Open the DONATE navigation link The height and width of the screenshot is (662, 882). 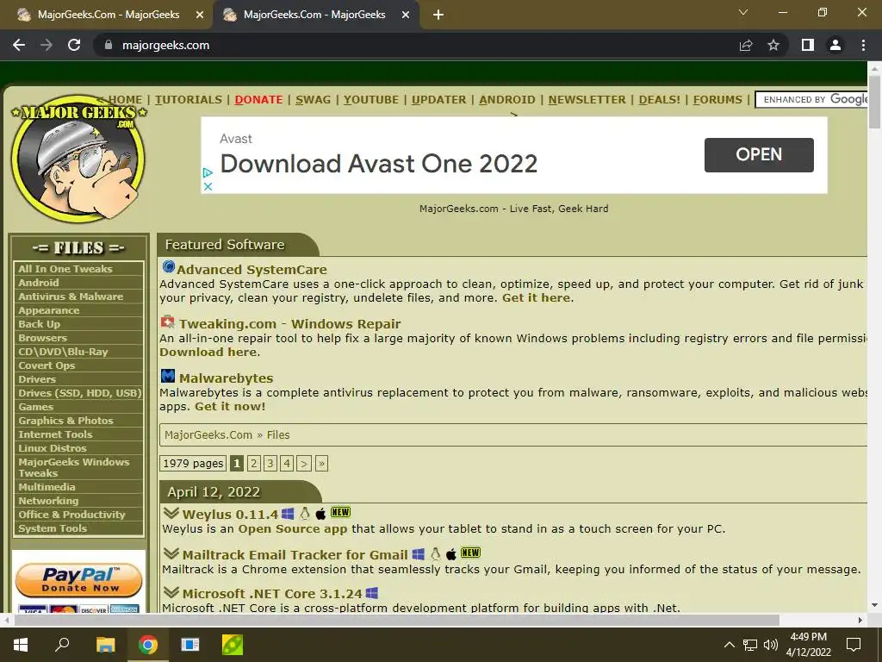point(258,100)
